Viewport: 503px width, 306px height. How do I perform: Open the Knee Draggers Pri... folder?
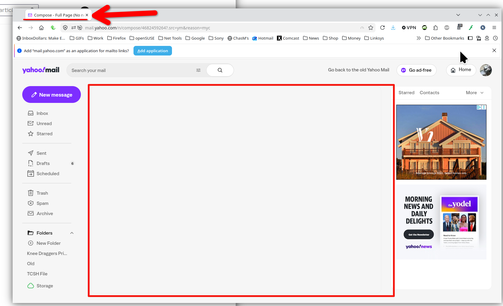tap(47, 253)
